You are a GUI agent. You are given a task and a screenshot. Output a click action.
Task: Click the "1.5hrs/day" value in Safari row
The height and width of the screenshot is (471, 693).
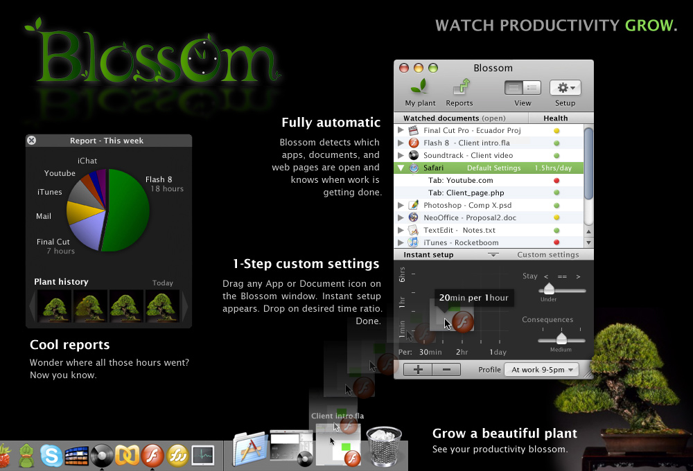[553, 168]
